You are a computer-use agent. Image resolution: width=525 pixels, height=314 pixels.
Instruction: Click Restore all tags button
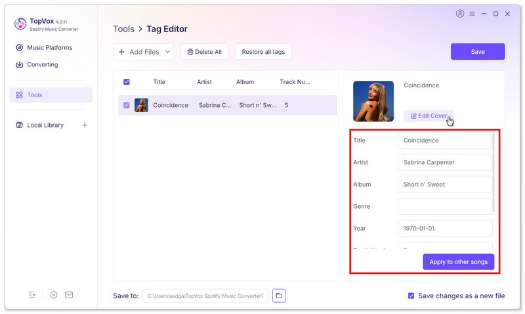tap(263, 52)
